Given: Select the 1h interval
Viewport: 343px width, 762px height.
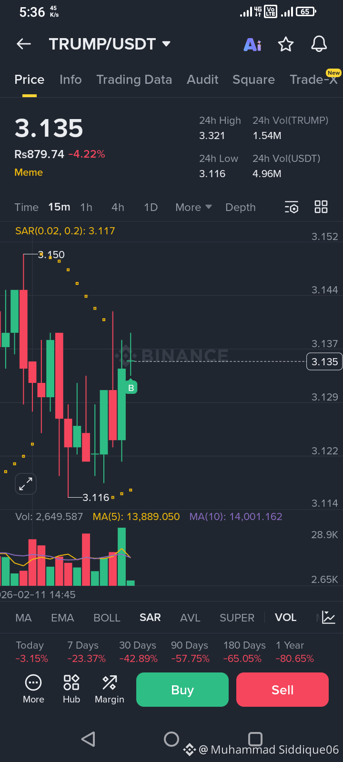Looking at the screenshot, I should click(x=86, y=207).
